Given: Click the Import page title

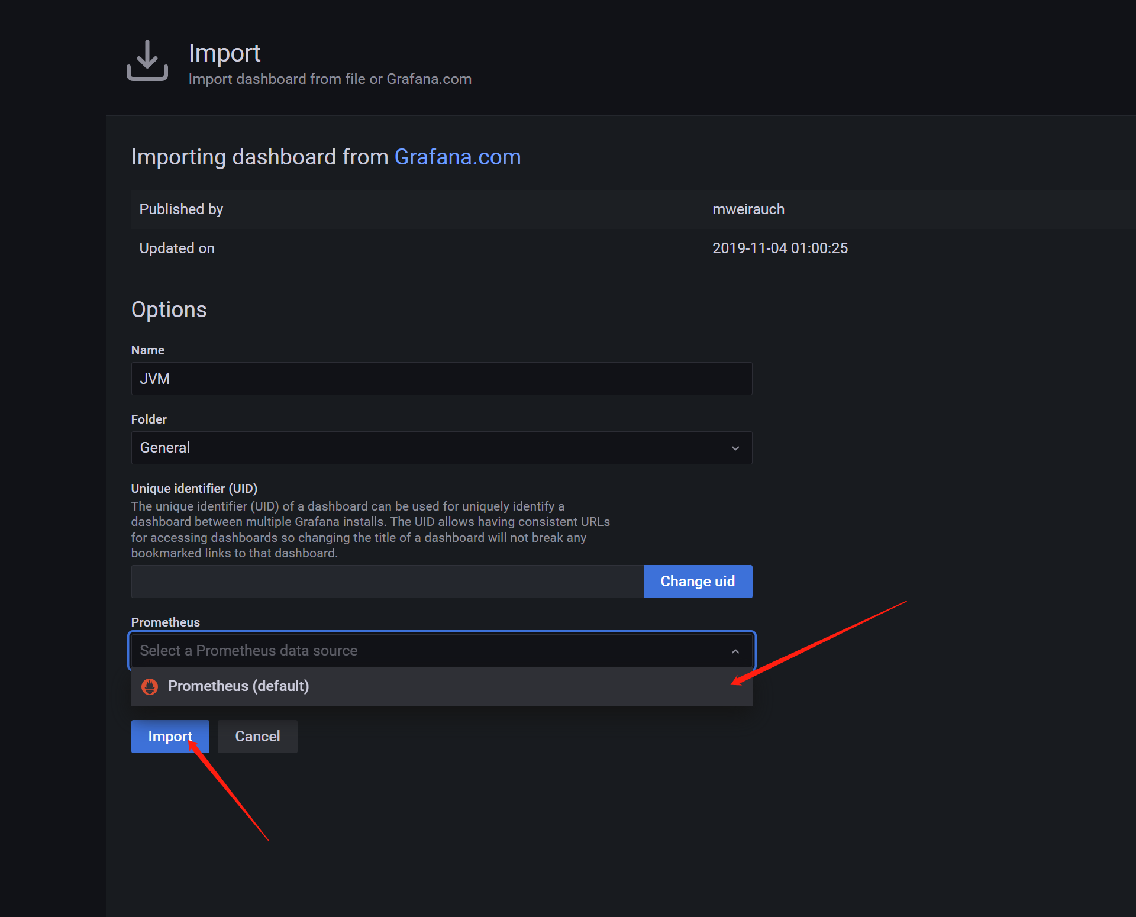Looking at the screenshot, I should click(224, 53).
